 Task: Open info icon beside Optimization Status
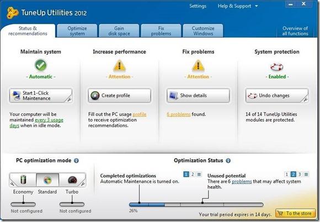coord(228,161)
